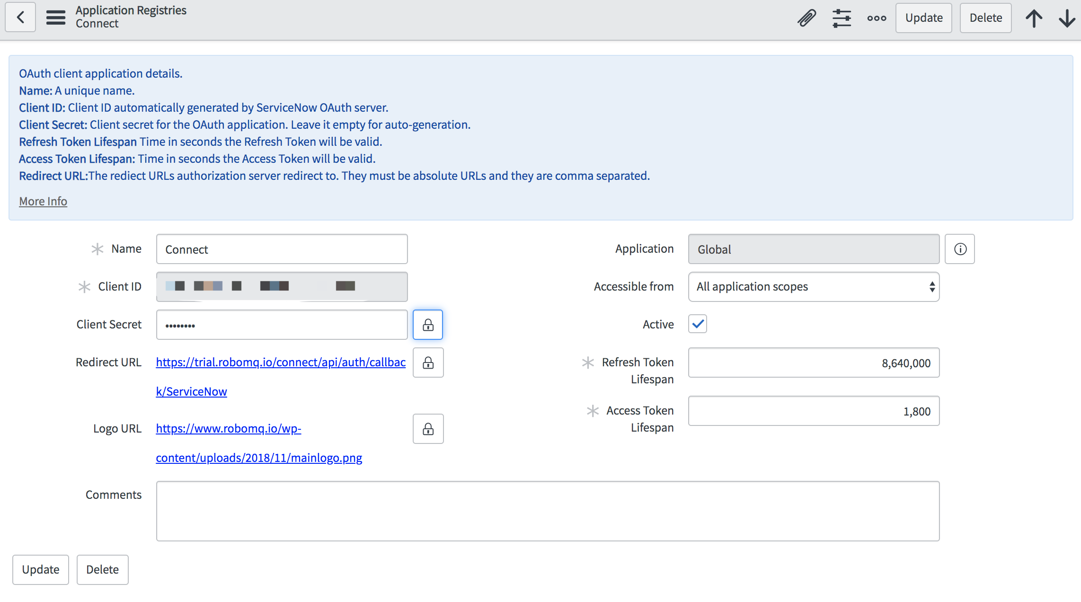Check the Active application toggle
This screenshot has width=1081, height=602.
pos(697,324)
